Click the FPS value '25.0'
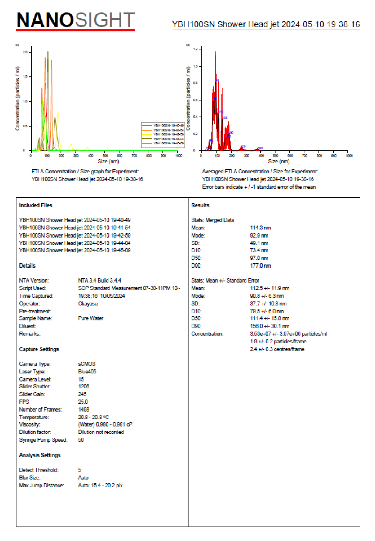This screenshot has width=375, height=541. click(83, 402)
